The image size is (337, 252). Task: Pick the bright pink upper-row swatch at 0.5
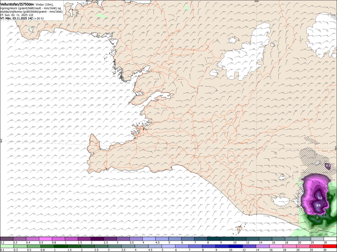click(46, 239)
